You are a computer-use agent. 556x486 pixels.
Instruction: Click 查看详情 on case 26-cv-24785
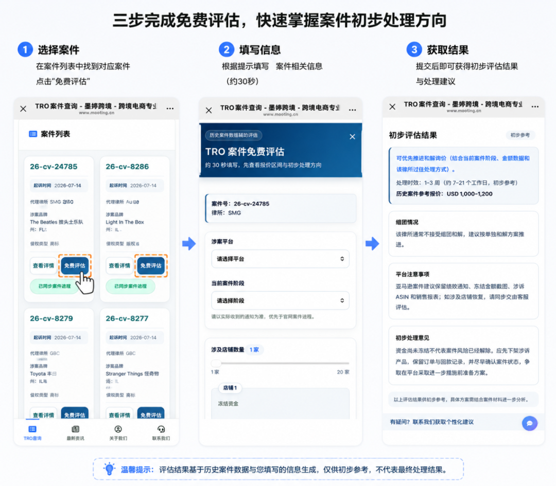[x=43, y=265]
